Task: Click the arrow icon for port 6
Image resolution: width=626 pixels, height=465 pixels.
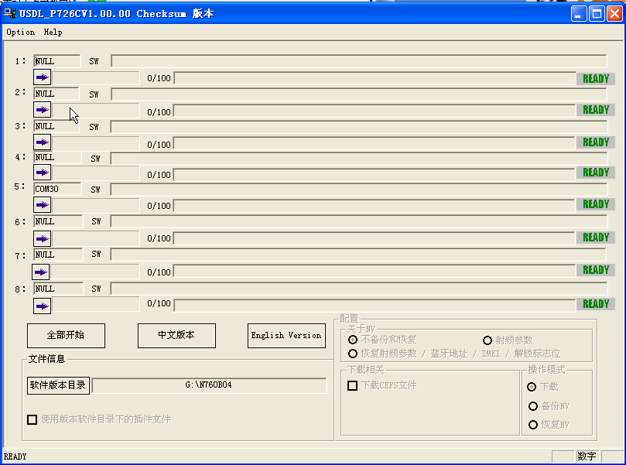Action: click(42, 238)
